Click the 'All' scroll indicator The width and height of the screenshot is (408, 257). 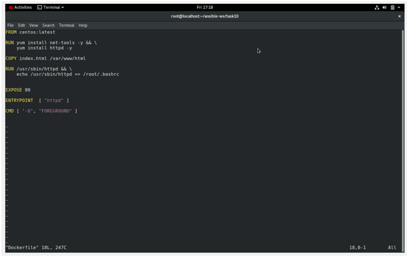[x=392, y=248]
